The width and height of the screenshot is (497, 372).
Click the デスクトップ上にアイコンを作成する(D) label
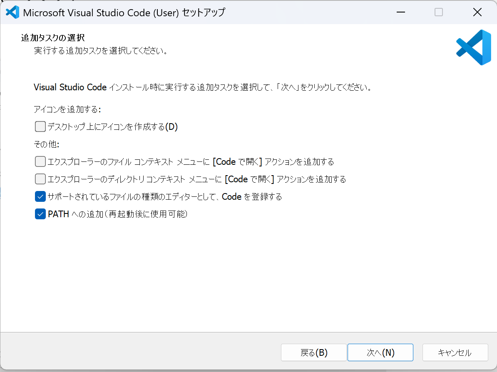pyautogui.click(x=112, y=127)
